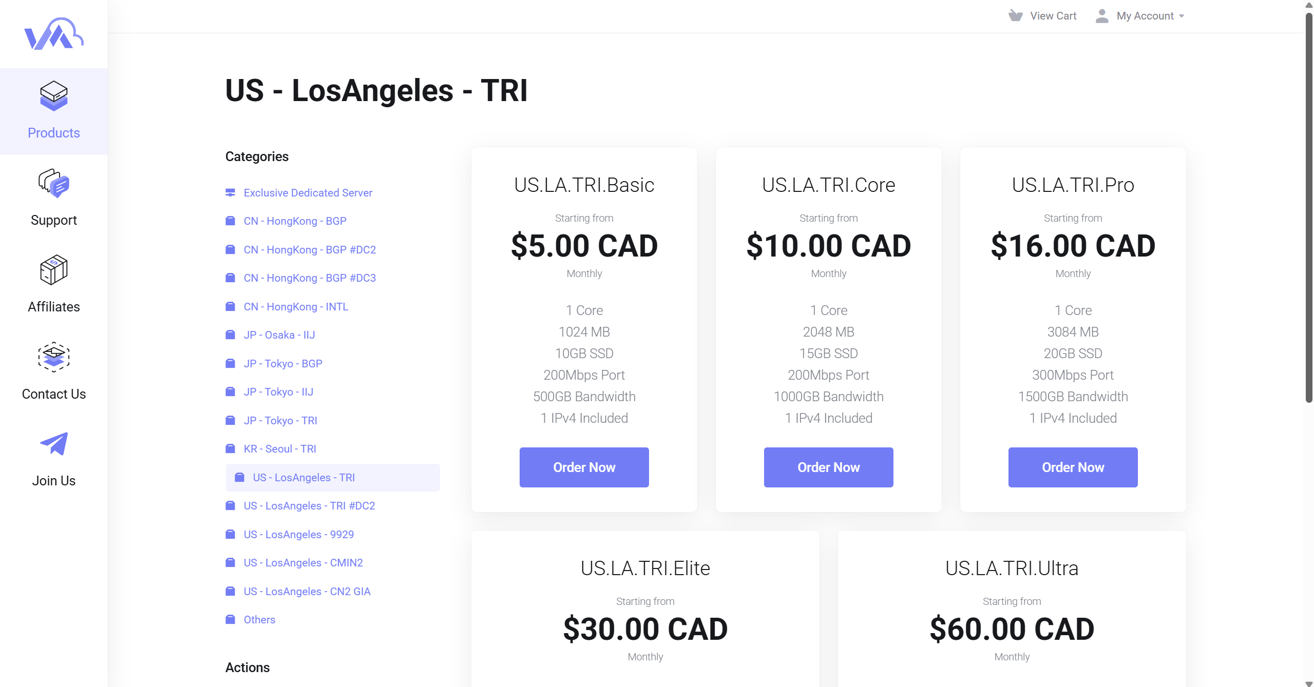Click the page vertical scrollbar thumb

pos(1308,205)
